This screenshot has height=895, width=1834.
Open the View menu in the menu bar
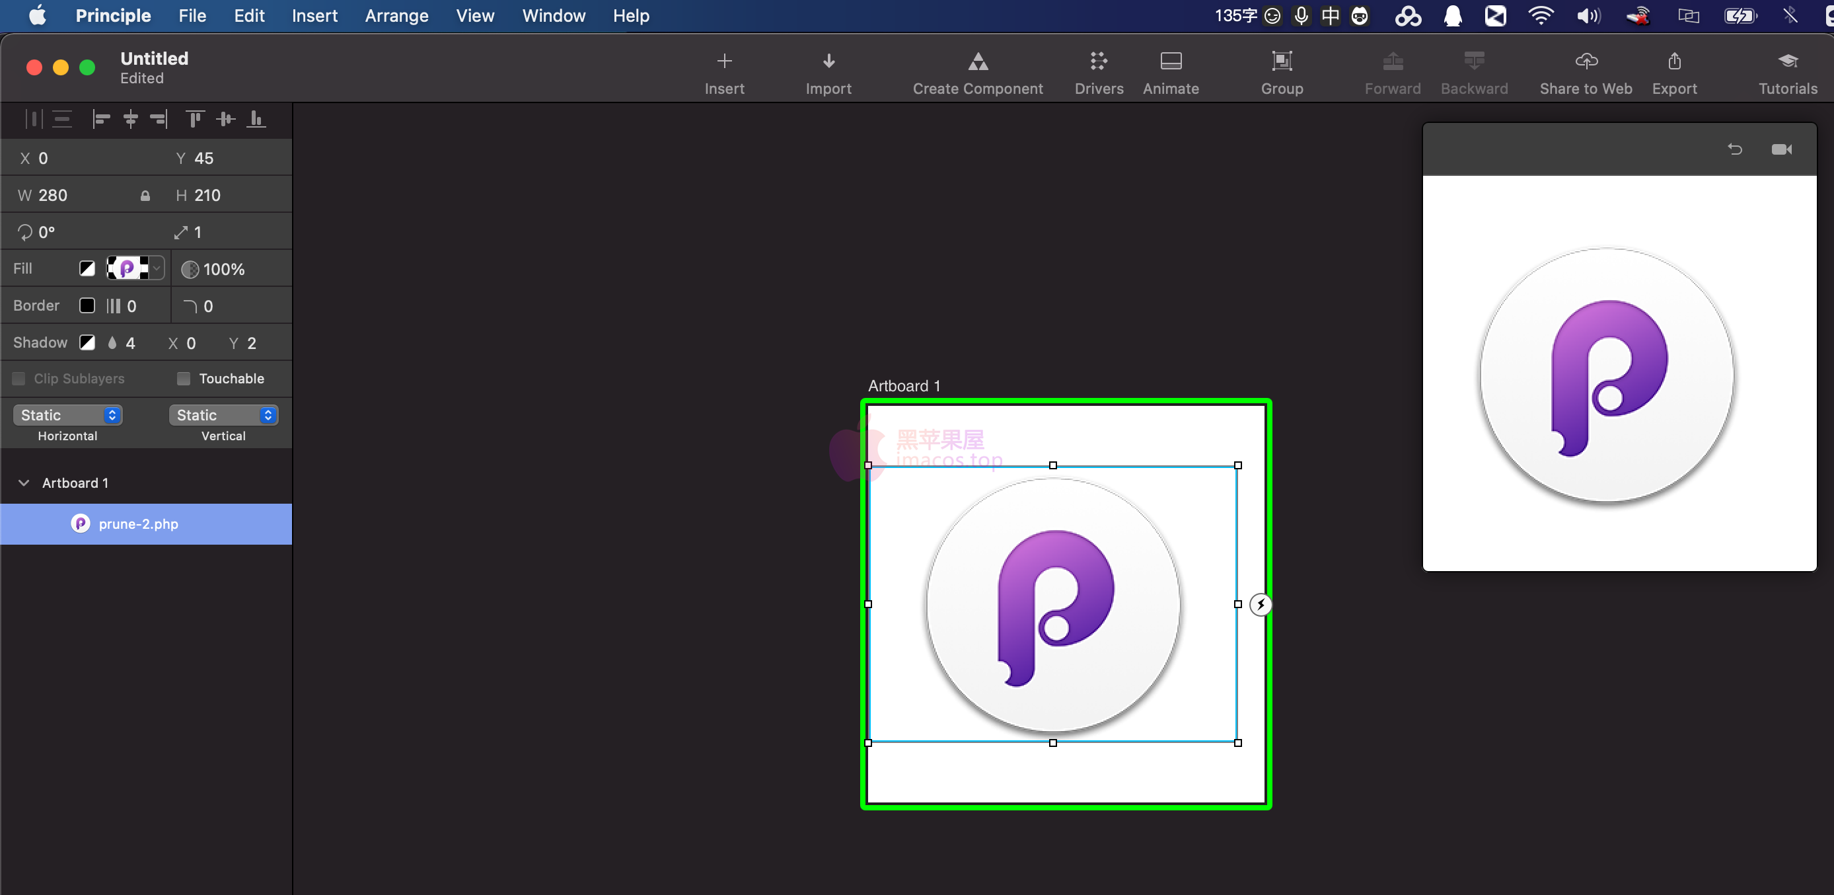coord(475,15)
